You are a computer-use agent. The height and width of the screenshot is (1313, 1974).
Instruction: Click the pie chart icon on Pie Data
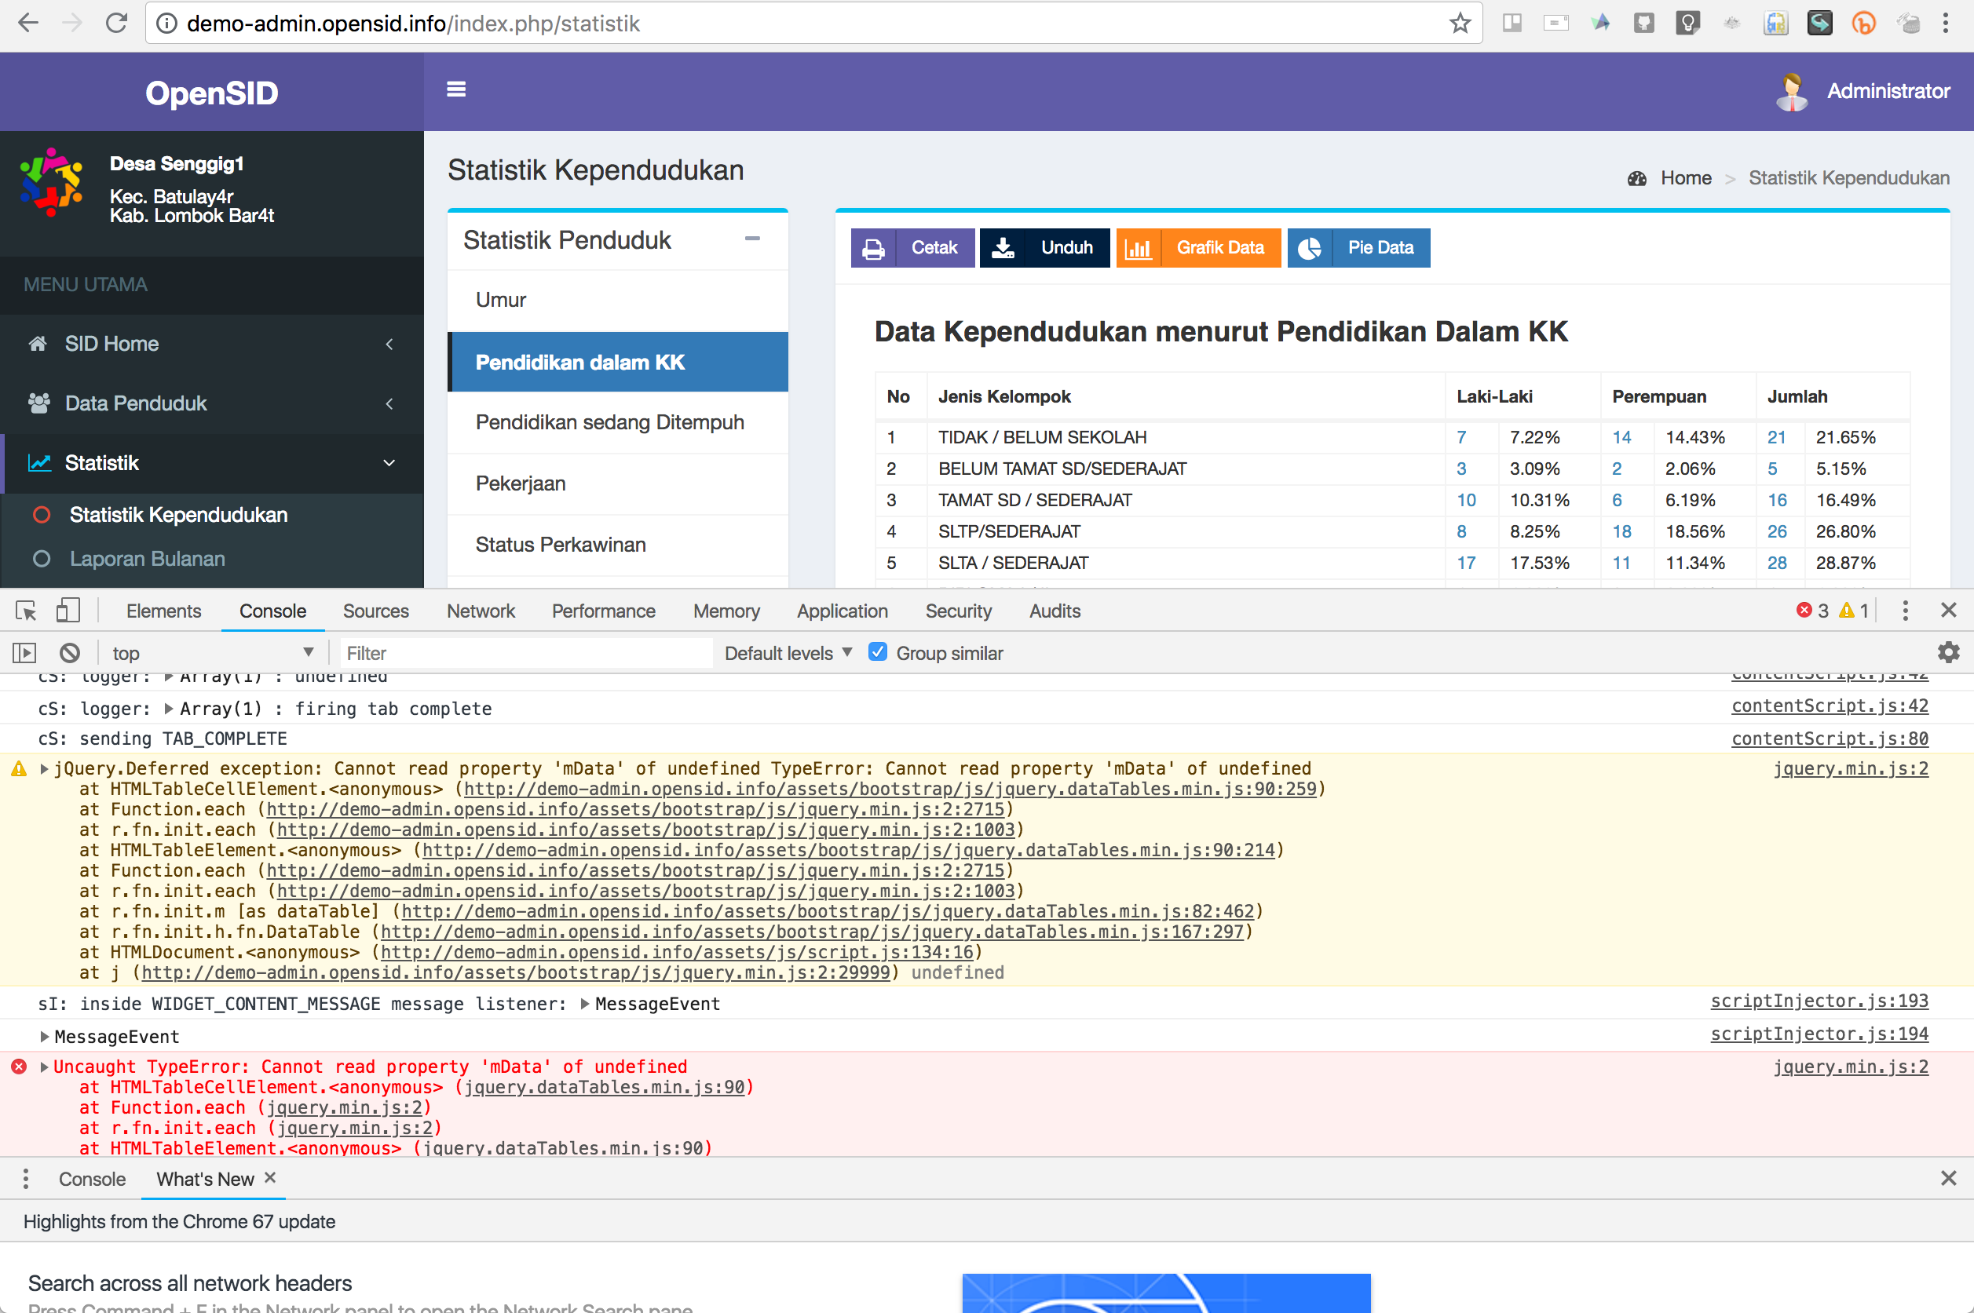pos(1310,248)
